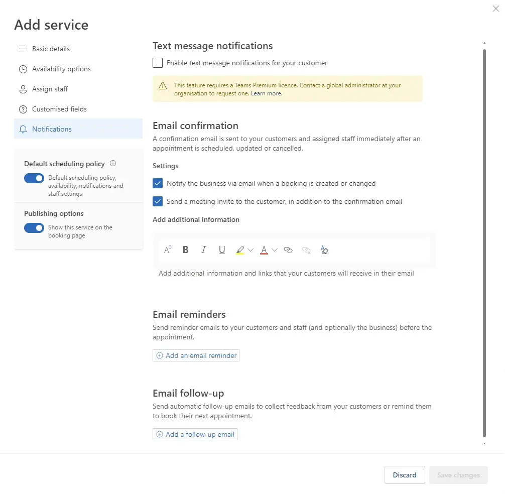The width and height of the screenshot is (505, 494).
Task: Expand the font color dropdown arrow
Action: coord(274,250)
